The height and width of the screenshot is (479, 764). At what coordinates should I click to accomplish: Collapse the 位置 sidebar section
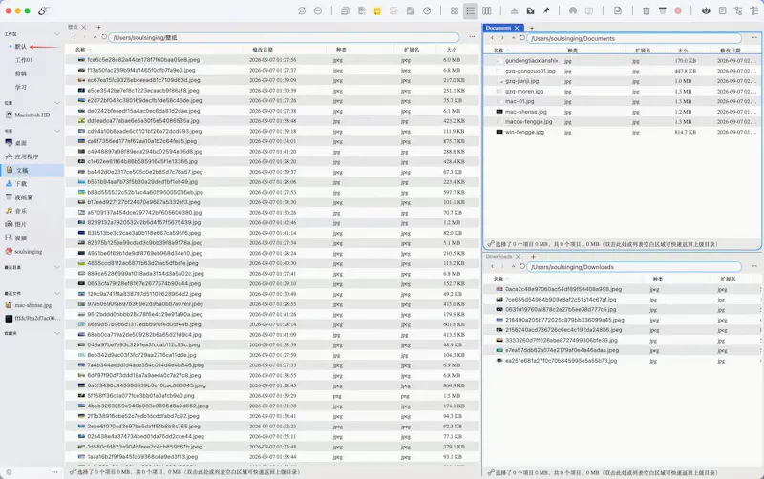point(57,103)
